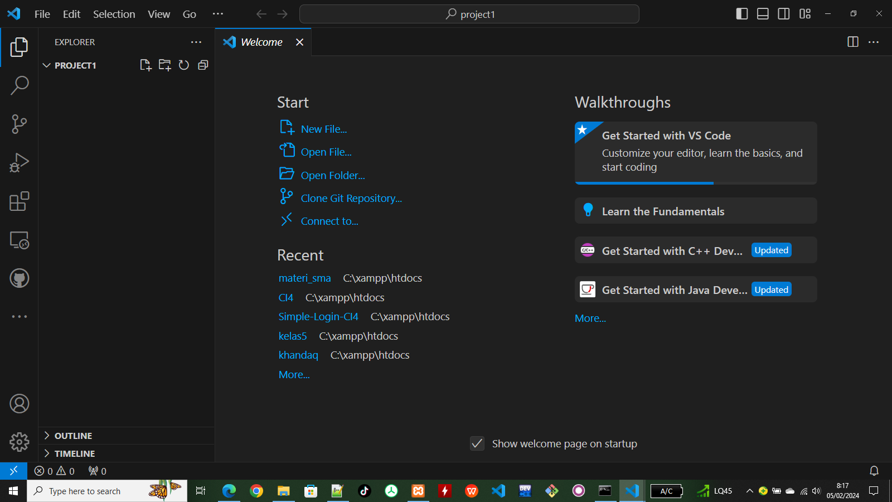Open notifications bell in status bar

pos(874,471)
